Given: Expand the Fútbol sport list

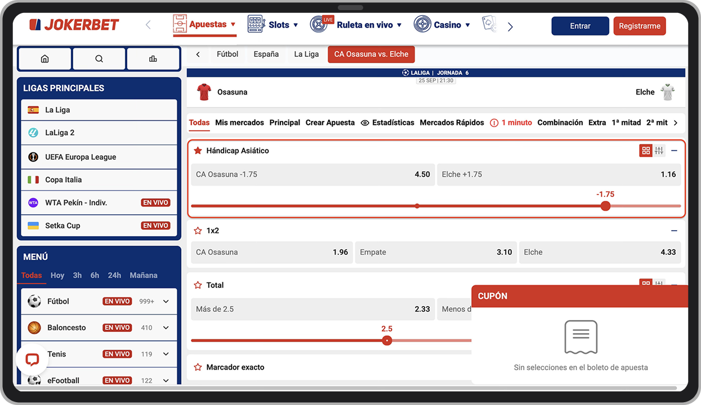Looking at the screenshot, I should point(166,301).
